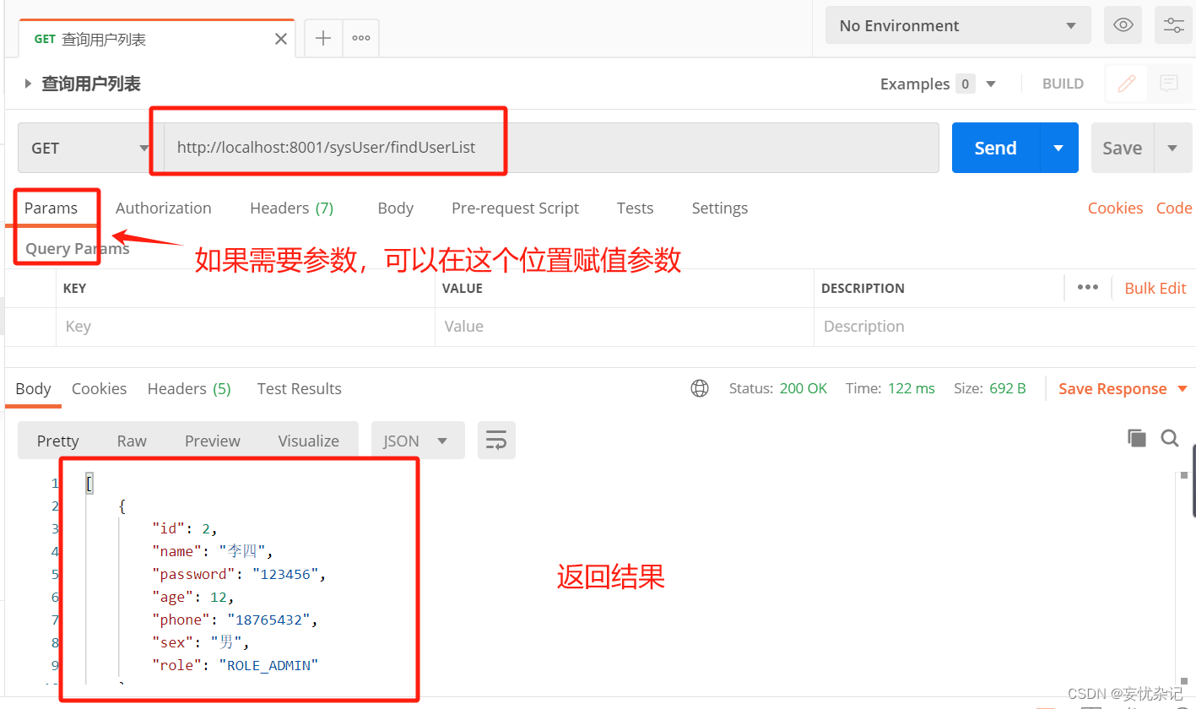Select the Preview view mode

(x=213, y=441)
